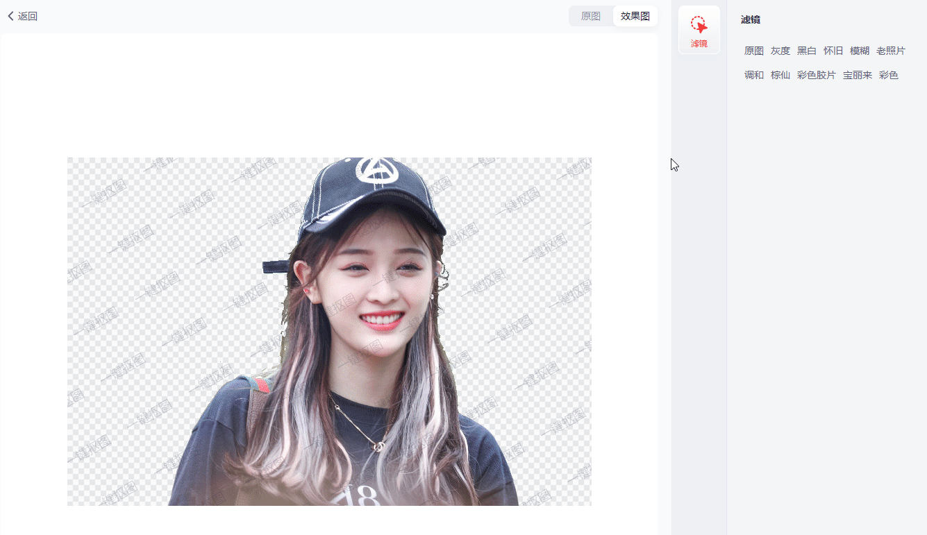Apply the 原图 filter option
Screen dimensions: 927x535
[754, 51]
